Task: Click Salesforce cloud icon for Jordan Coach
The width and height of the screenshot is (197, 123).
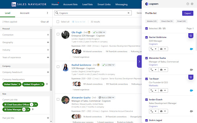Action: 191,111
